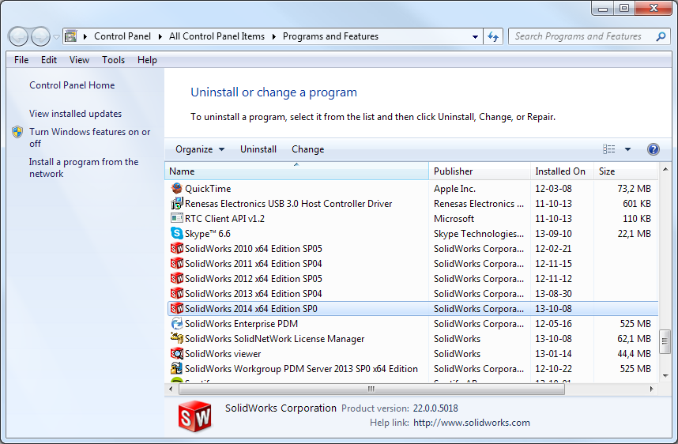Image resolution: width=678 pixels, height=444 pixels.
Task: Click the SolidWorks 2014 x64 icon
Action: click(176, 308)
